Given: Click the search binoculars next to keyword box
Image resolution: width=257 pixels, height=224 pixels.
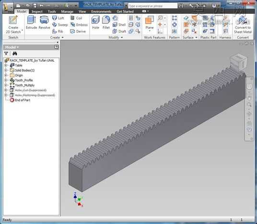Looking at the screenshot, I should tap(181, 6).
